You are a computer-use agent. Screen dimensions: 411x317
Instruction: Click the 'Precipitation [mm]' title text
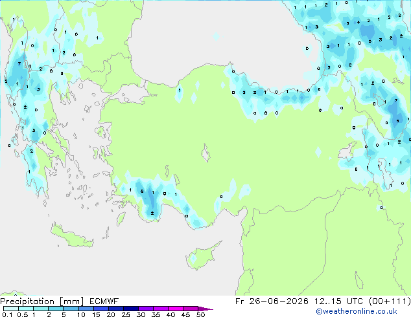[x=42, y=301]
